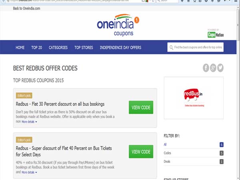
Task: View code for Flat 40 Percent offer
Action: tap(141, 152)
